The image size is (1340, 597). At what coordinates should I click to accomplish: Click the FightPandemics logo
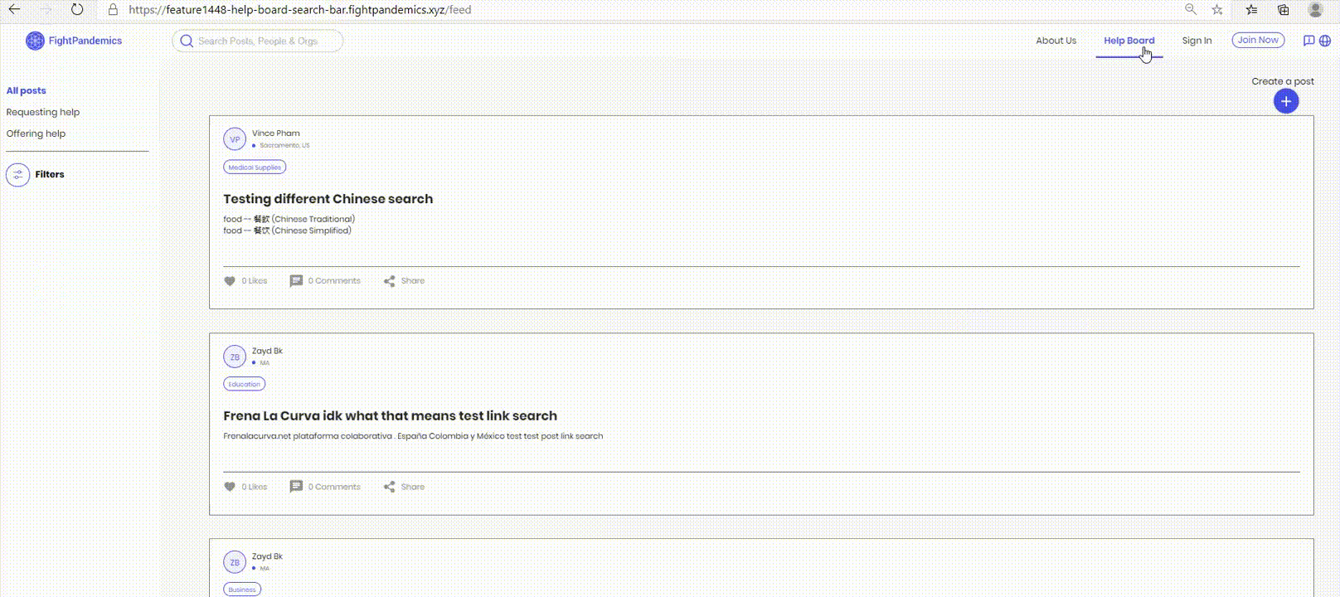[74, 41]
